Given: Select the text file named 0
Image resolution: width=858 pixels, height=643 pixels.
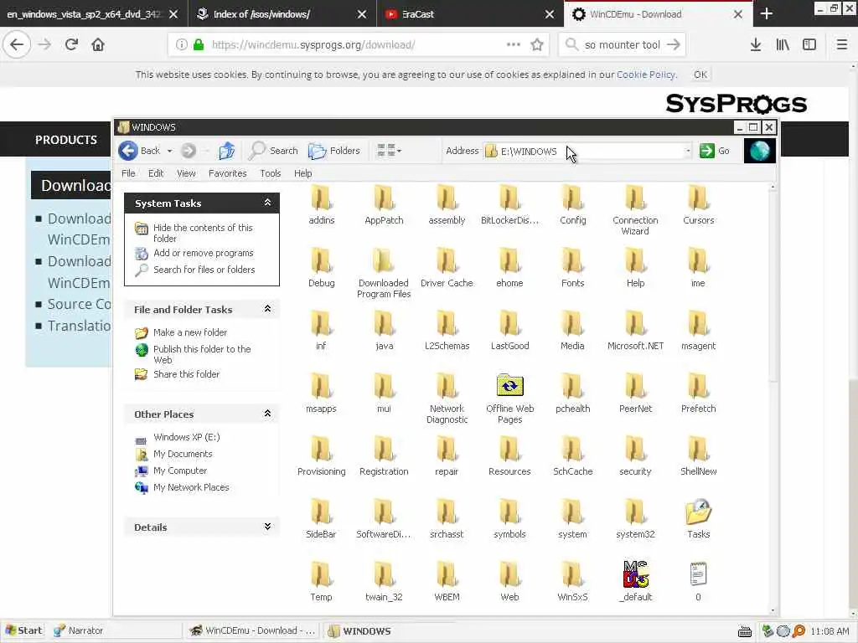Looking at the screenshot, I should [x=698, y=574].
